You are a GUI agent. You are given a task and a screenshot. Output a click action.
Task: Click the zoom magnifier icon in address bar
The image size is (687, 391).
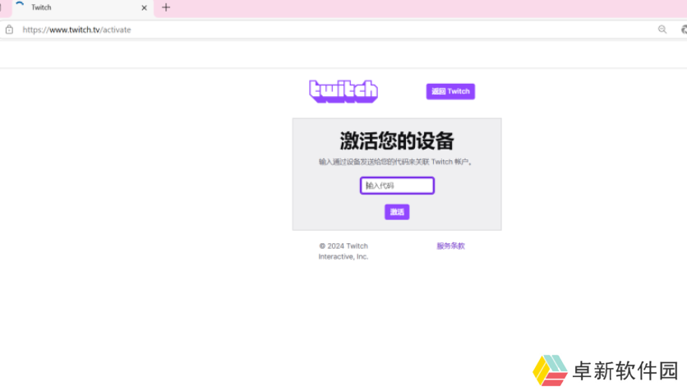coord(662,30)
